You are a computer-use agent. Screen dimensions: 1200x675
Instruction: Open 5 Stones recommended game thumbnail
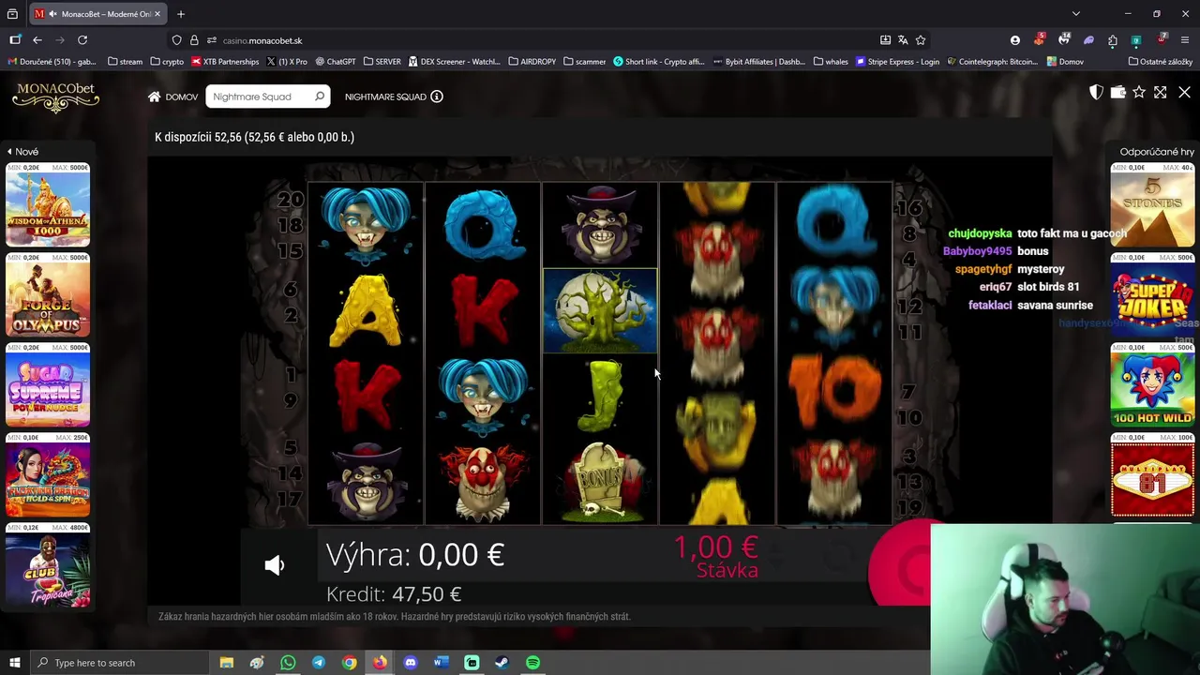(1152, 205)
